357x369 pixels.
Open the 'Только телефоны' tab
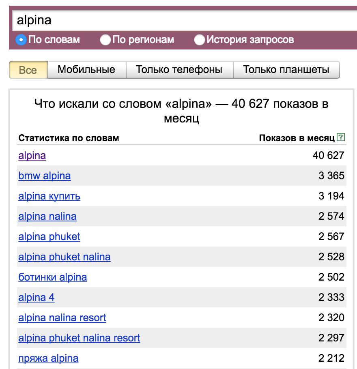[179, 70]
